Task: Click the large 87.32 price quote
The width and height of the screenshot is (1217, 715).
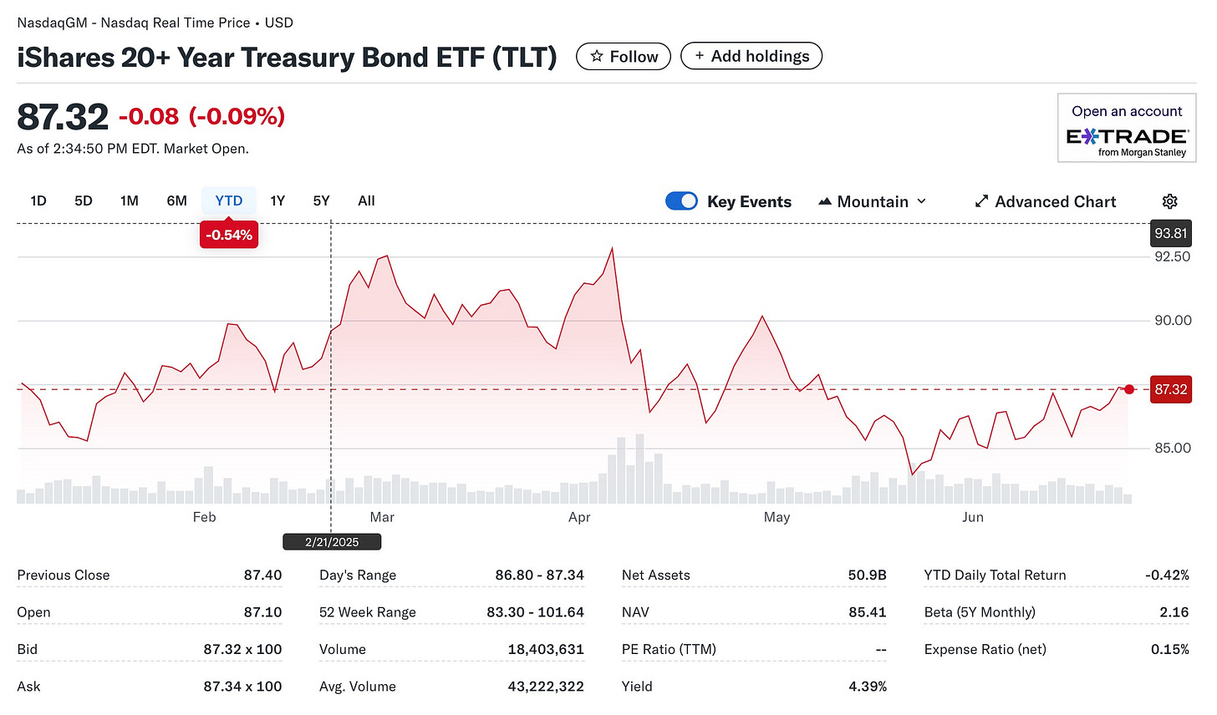Action: (x=63, y=117)
